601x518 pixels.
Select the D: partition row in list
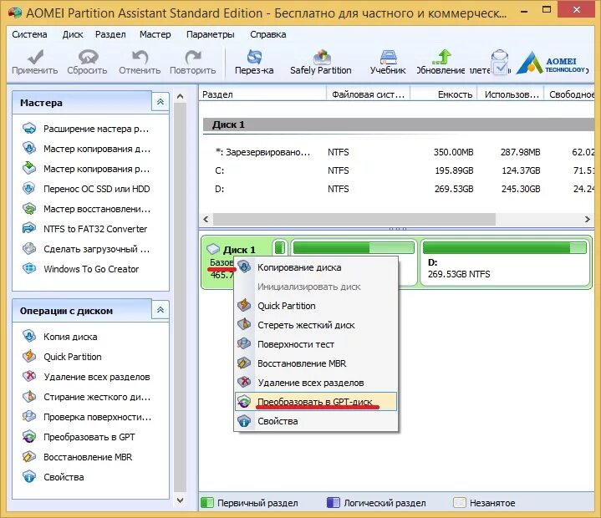(399, 189)
